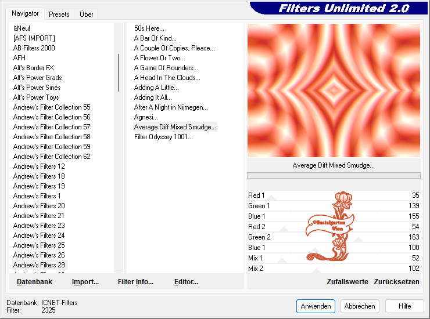Select Alf's Border FX category
Screen dimensions: 430x319
click(34, 68)
